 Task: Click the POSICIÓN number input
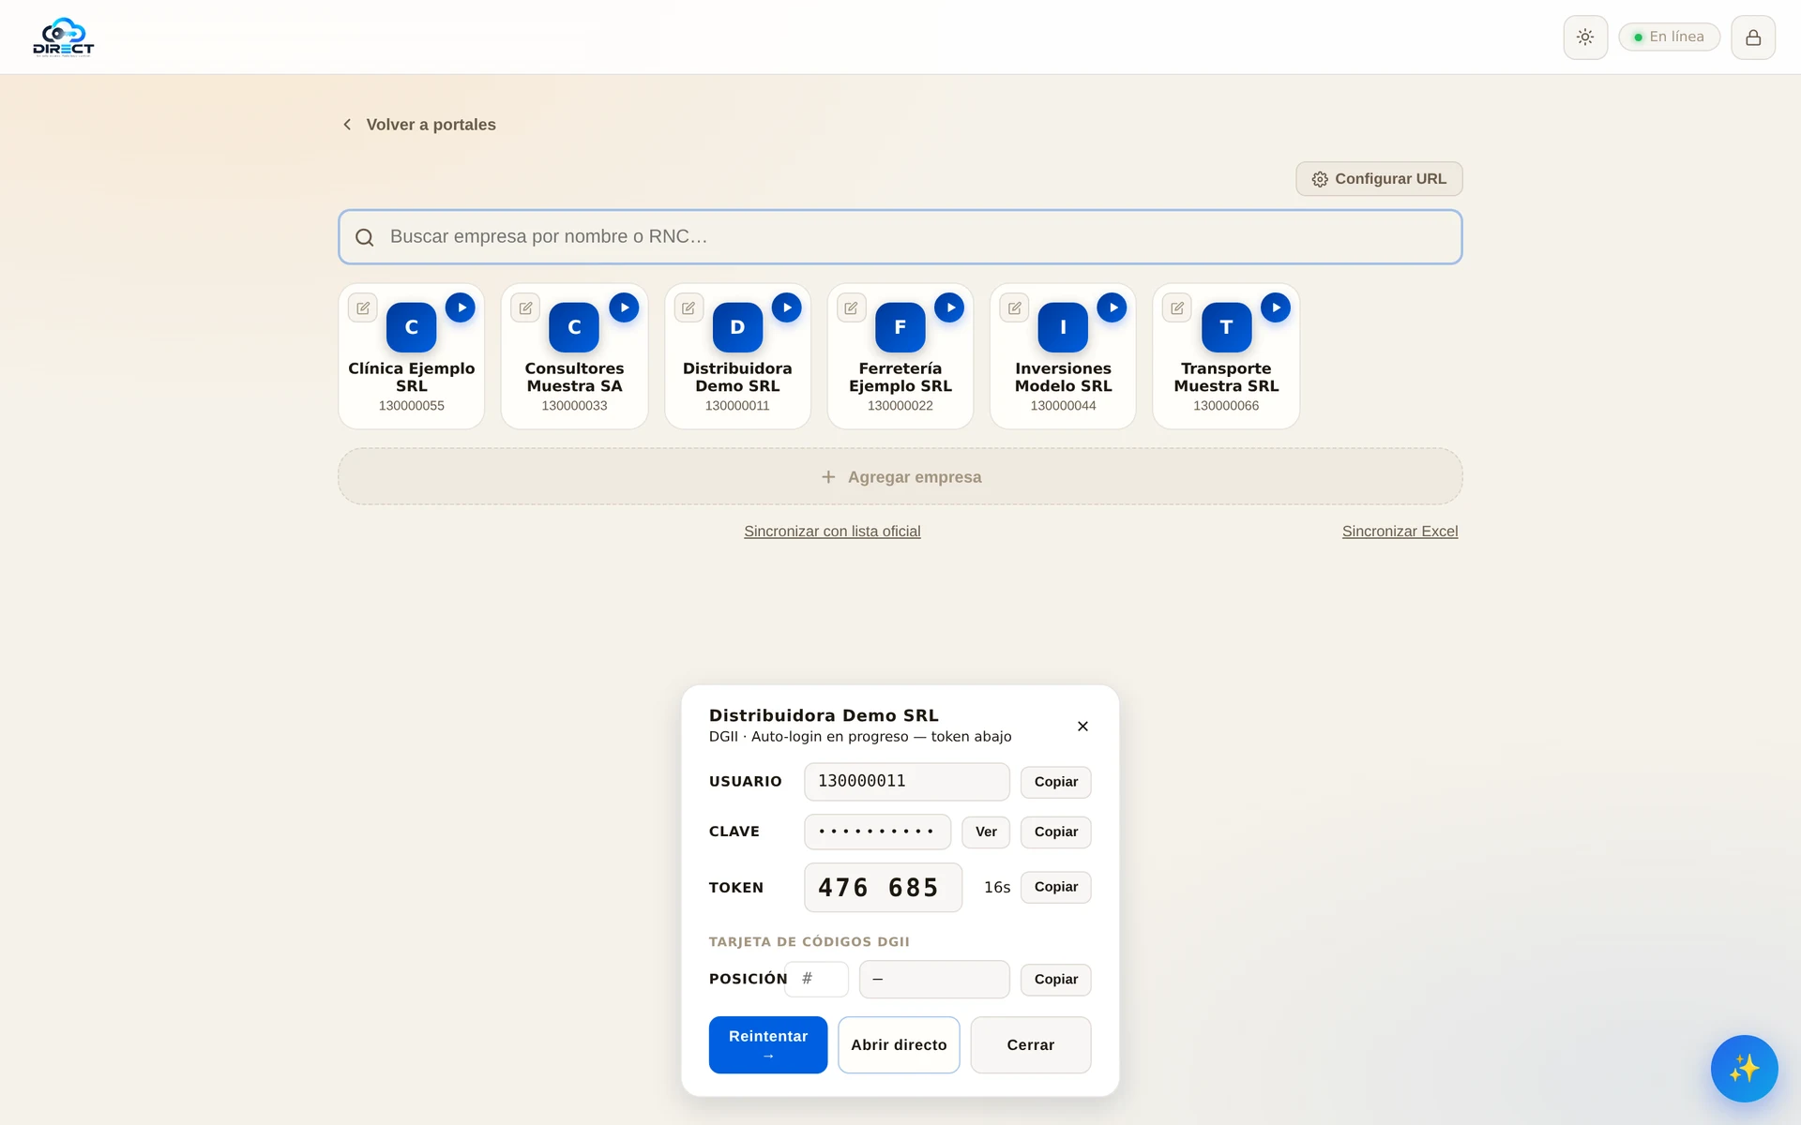point(817,979)
